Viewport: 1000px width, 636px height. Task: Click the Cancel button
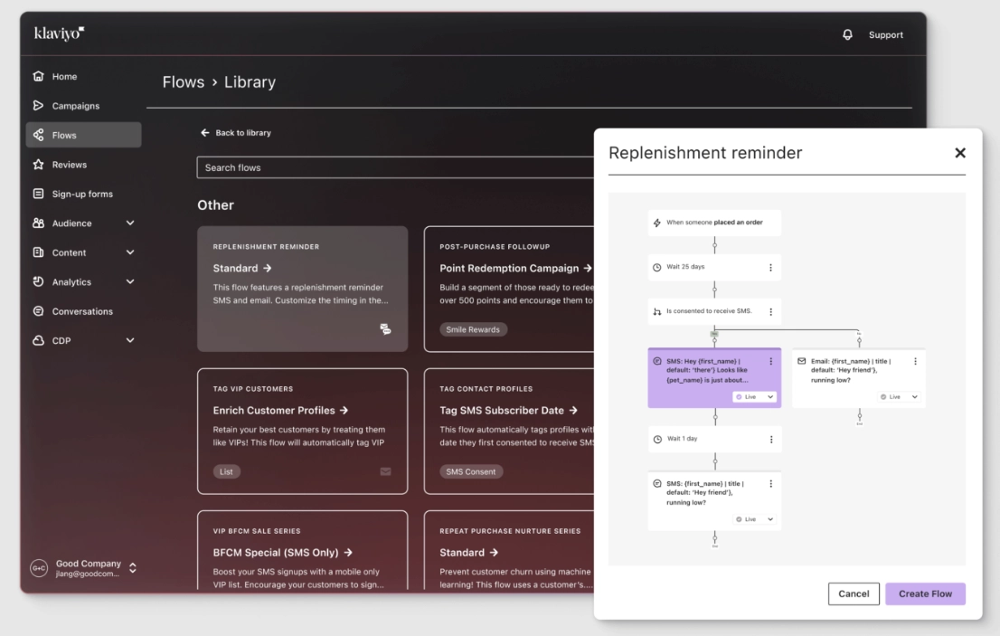pyautogui.click(x=854, y=593)
